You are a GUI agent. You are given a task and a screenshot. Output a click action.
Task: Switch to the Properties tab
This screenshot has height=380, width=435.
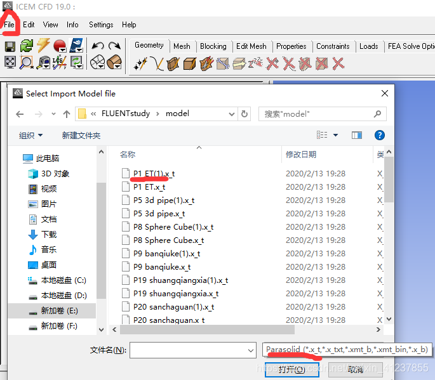click(291, 46)
